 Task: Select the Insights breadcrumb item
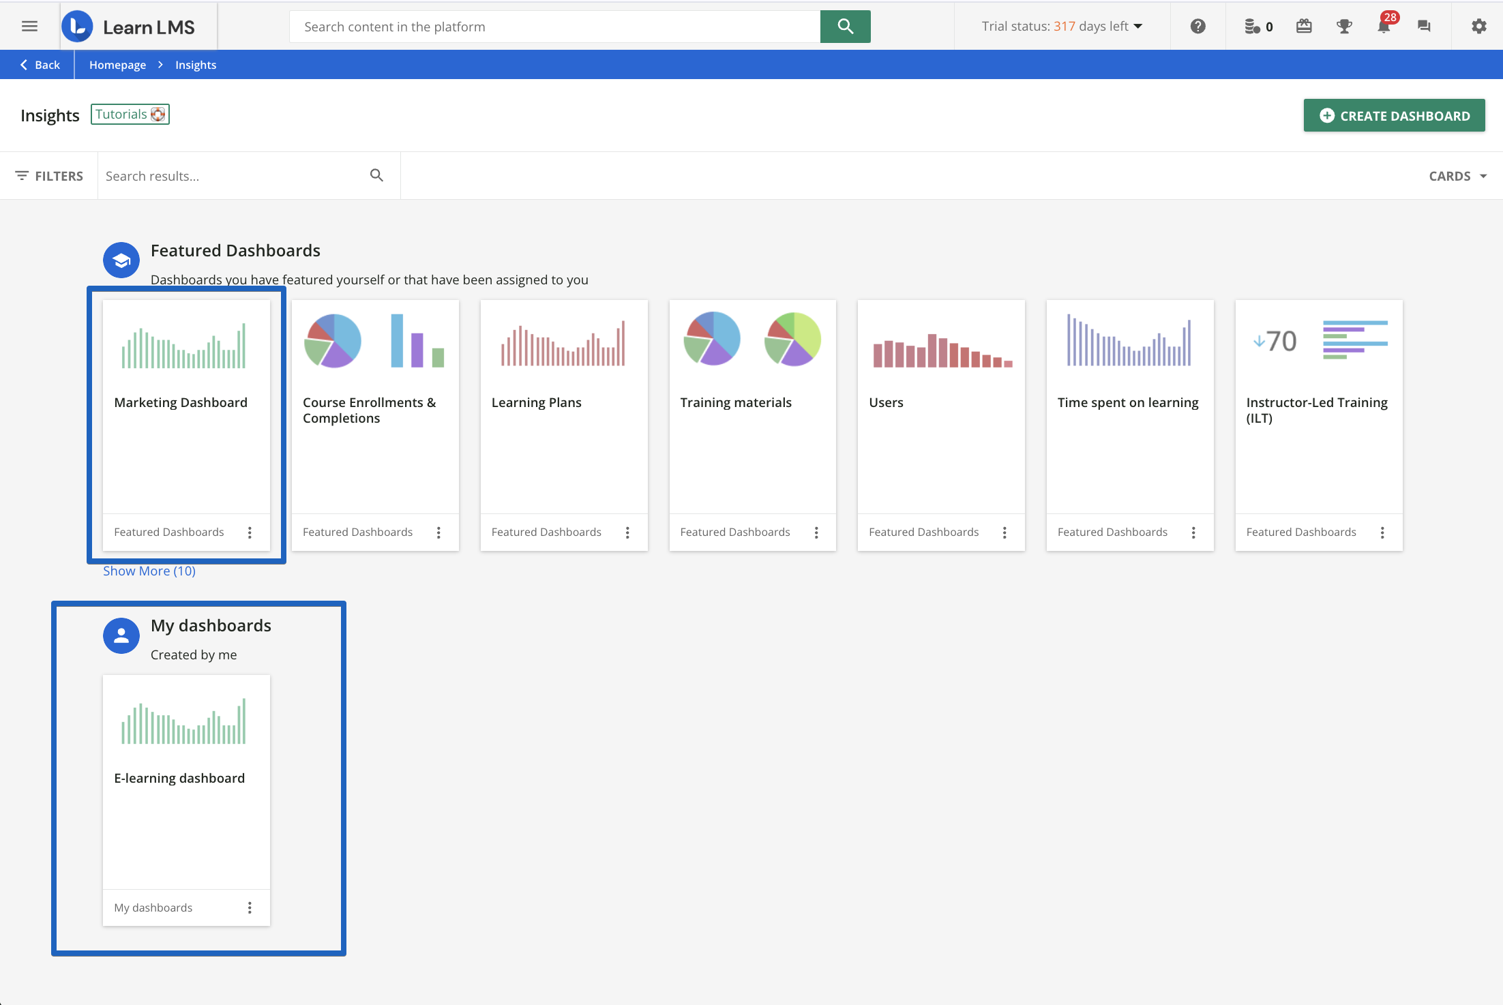tap(196, 64)
